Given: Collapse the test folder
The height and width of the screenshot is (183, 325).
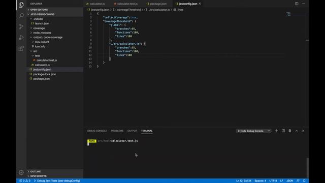Looking at the screenshot, I should (x=55, y=55).
